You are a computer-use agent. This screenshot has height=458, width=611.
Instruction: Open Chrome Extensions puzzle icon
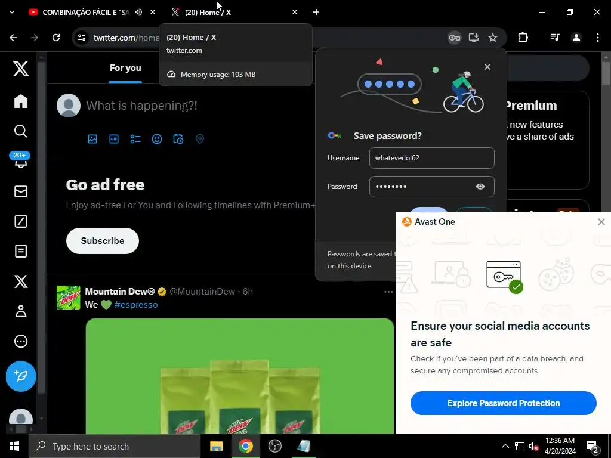point(523,38)
